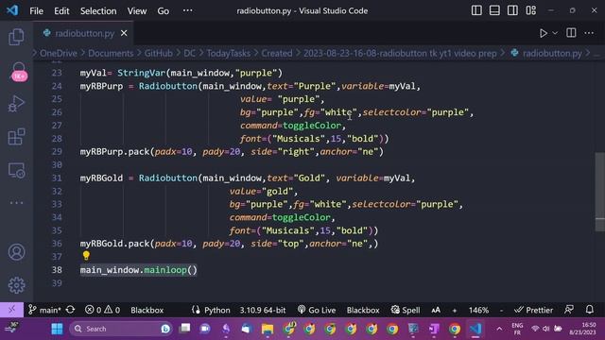Show additional views via activity bar ellipsis
Image resolution: width=605 pixels, height=340 pixels.
16,203
